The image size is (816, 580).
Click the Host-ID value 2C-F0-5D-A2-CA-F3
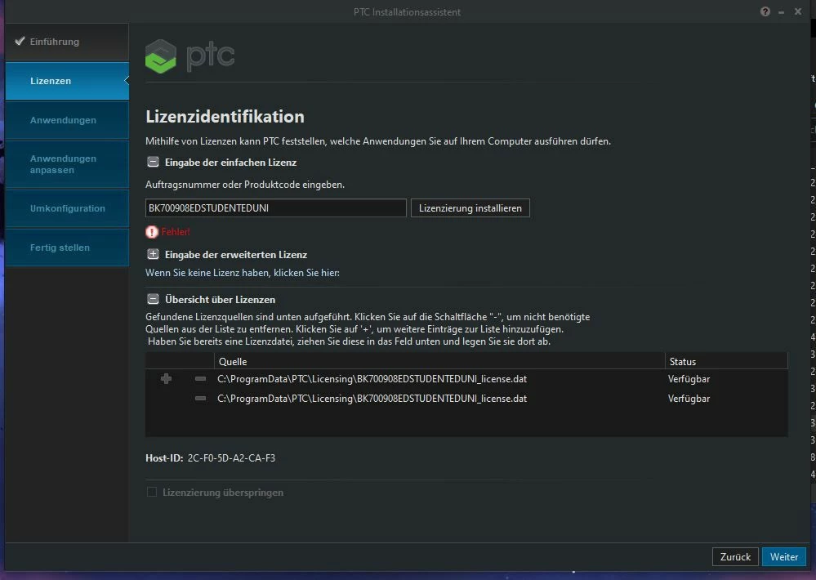232,458
